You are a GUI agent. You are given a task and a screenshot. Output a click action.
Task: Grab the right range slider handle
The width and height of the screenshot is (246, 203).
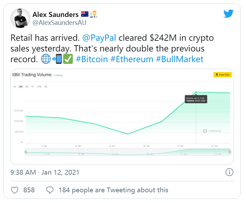tap(230, 152)
